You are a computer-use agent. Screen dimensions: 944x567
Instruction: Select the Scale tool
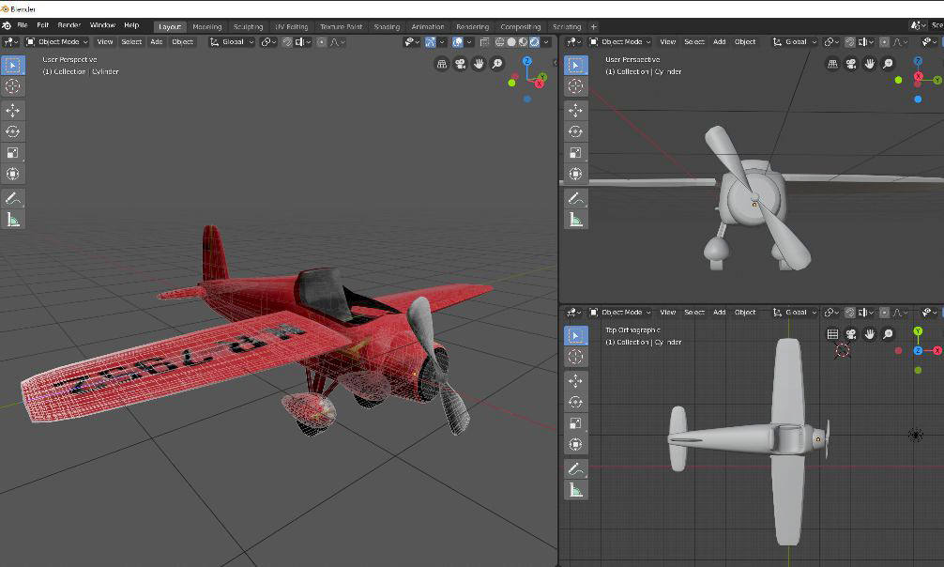(x=13, y=152)
